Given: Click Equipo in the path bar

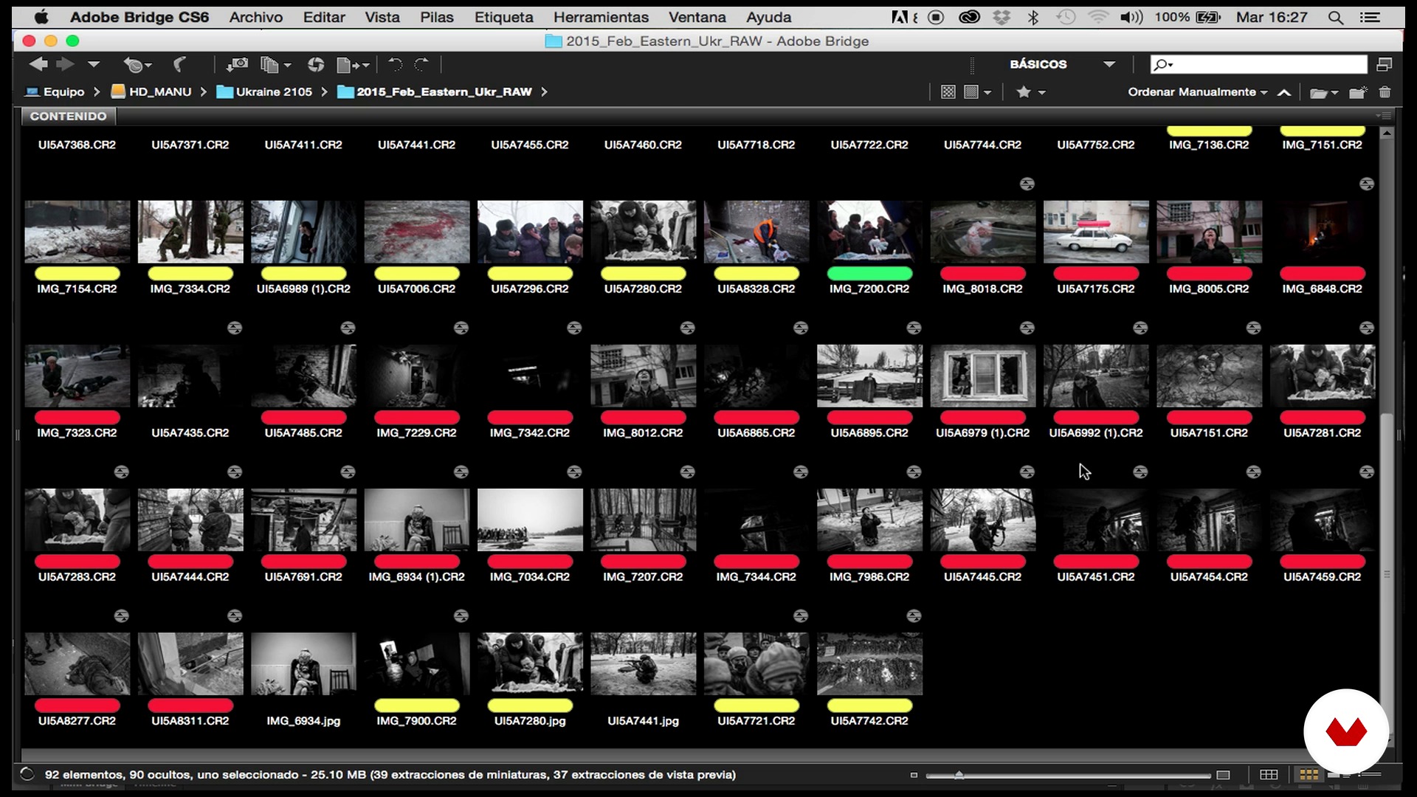Looking at the screenshot, I should (55, 92).
